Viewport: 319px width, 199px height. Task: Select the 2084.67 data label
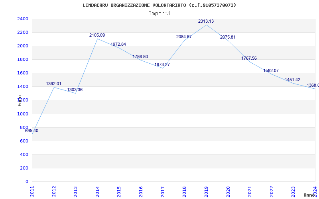pos(184,37)
